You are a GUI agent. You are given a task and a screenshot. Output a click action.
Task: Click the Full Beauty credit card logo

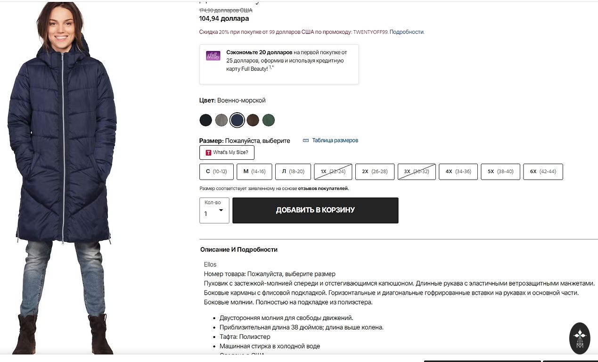pyautogui.click(x=213, y=56)
